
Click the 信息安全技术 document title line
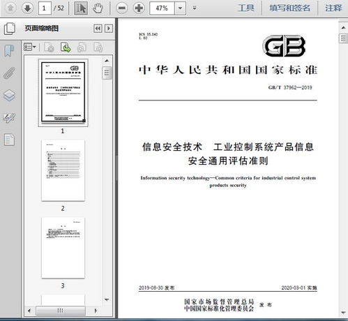(x=228, y=147)
